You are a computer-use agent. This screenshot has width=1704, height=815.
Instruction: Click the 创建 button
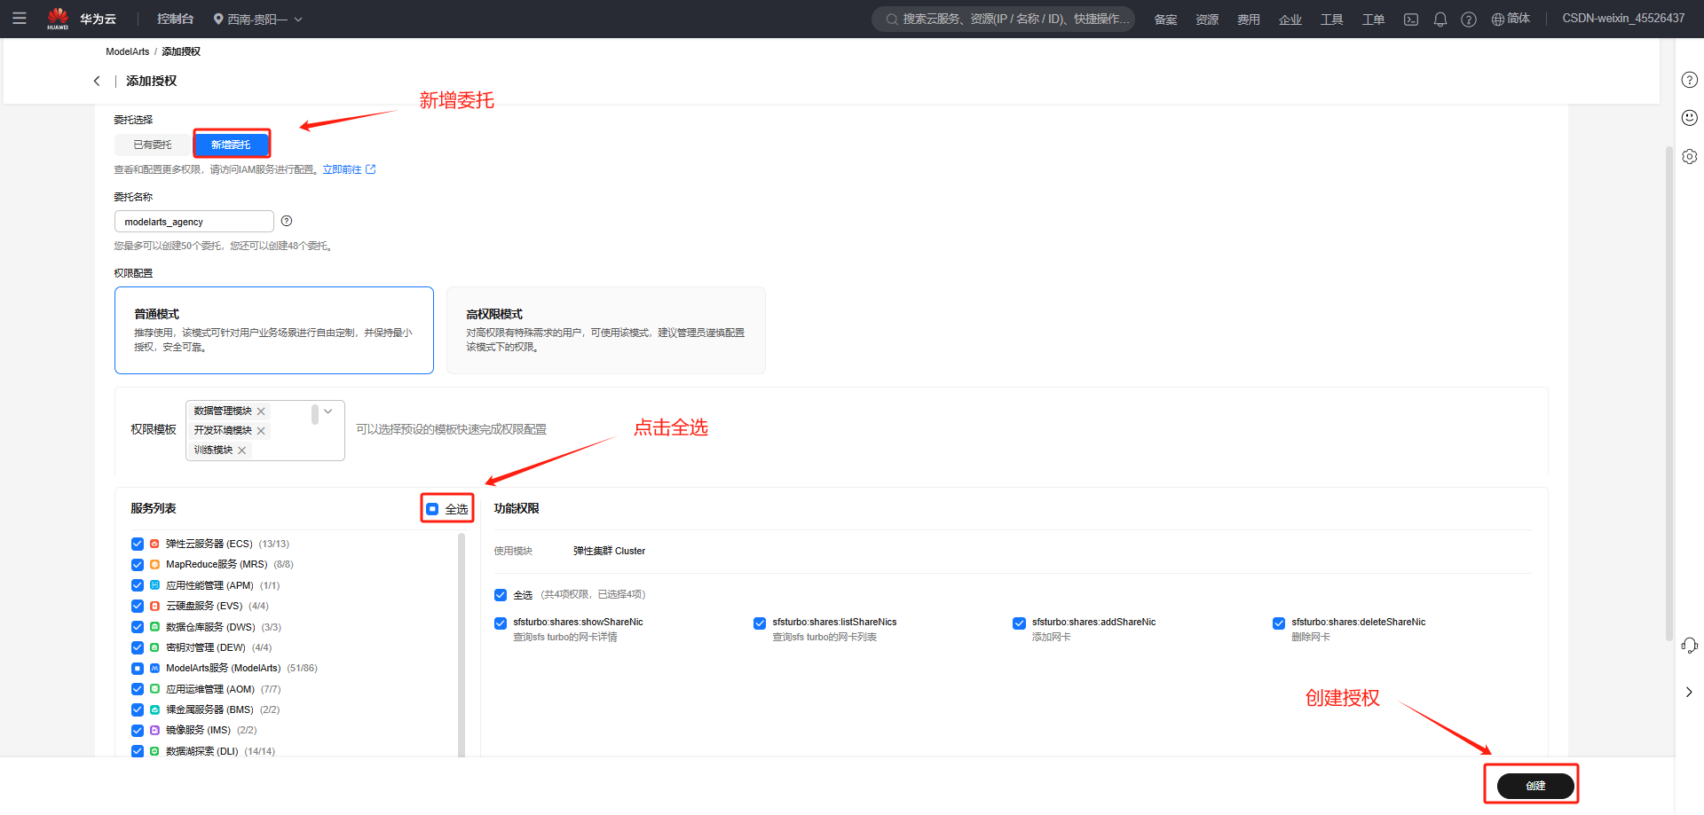(x=1535, y=786)
